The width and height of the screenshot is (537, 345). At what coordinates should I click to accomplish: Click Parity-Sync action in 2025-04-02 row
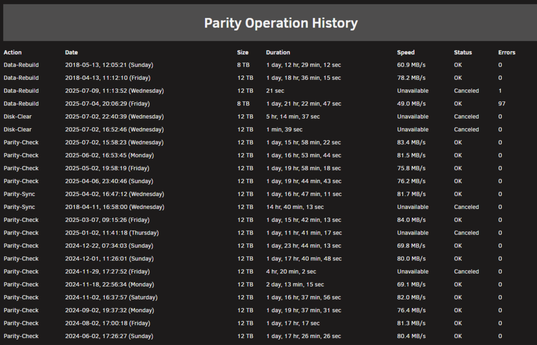pyautogui.click(x=19, y=194)
